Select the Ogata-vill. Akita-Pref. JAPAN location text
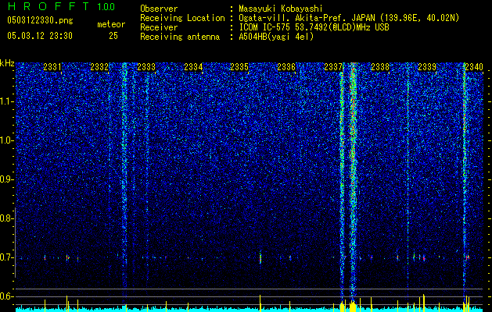492x312 pixels. pos(349,18)
